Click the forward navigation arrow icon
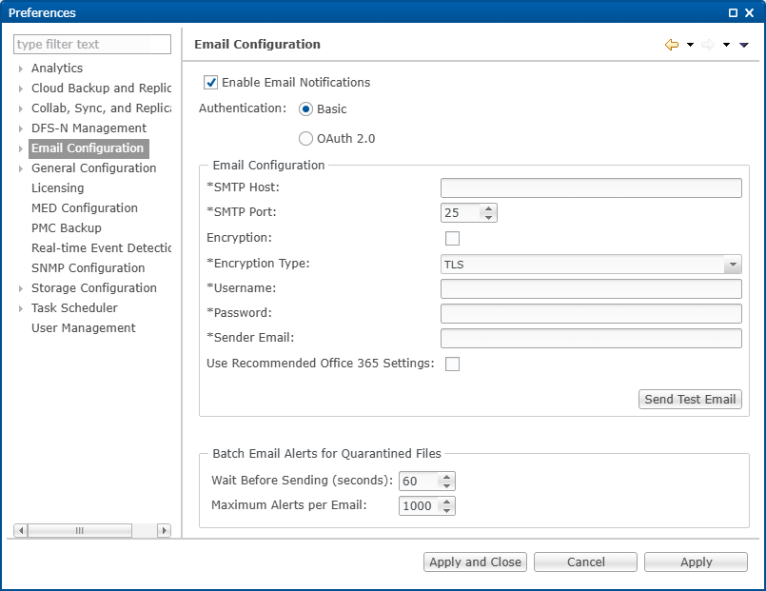This screenshot has width=766, height=591. (707, 45)
